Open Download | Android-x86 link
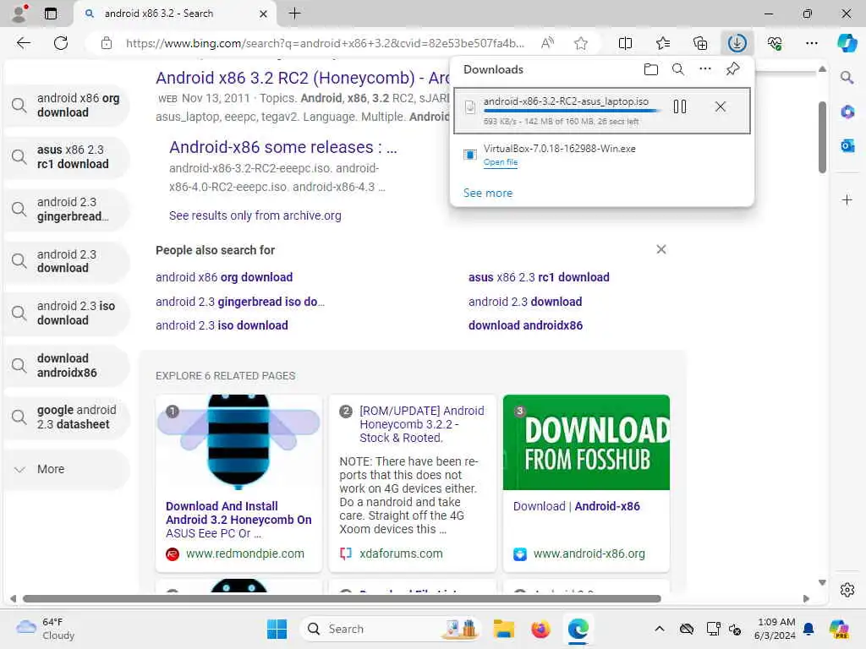 (x=576, y=506)
